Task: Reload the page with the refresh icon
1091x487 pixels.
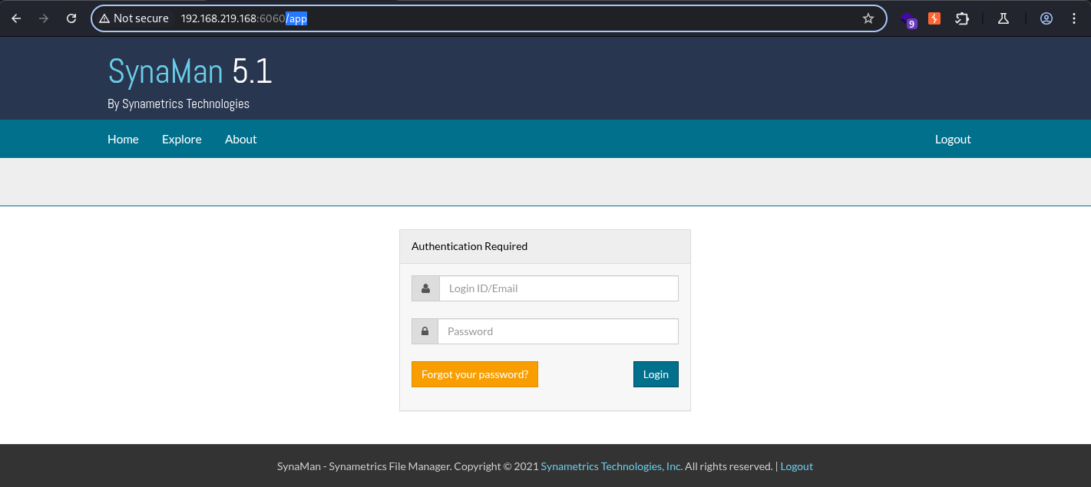Action: (71, 18)
